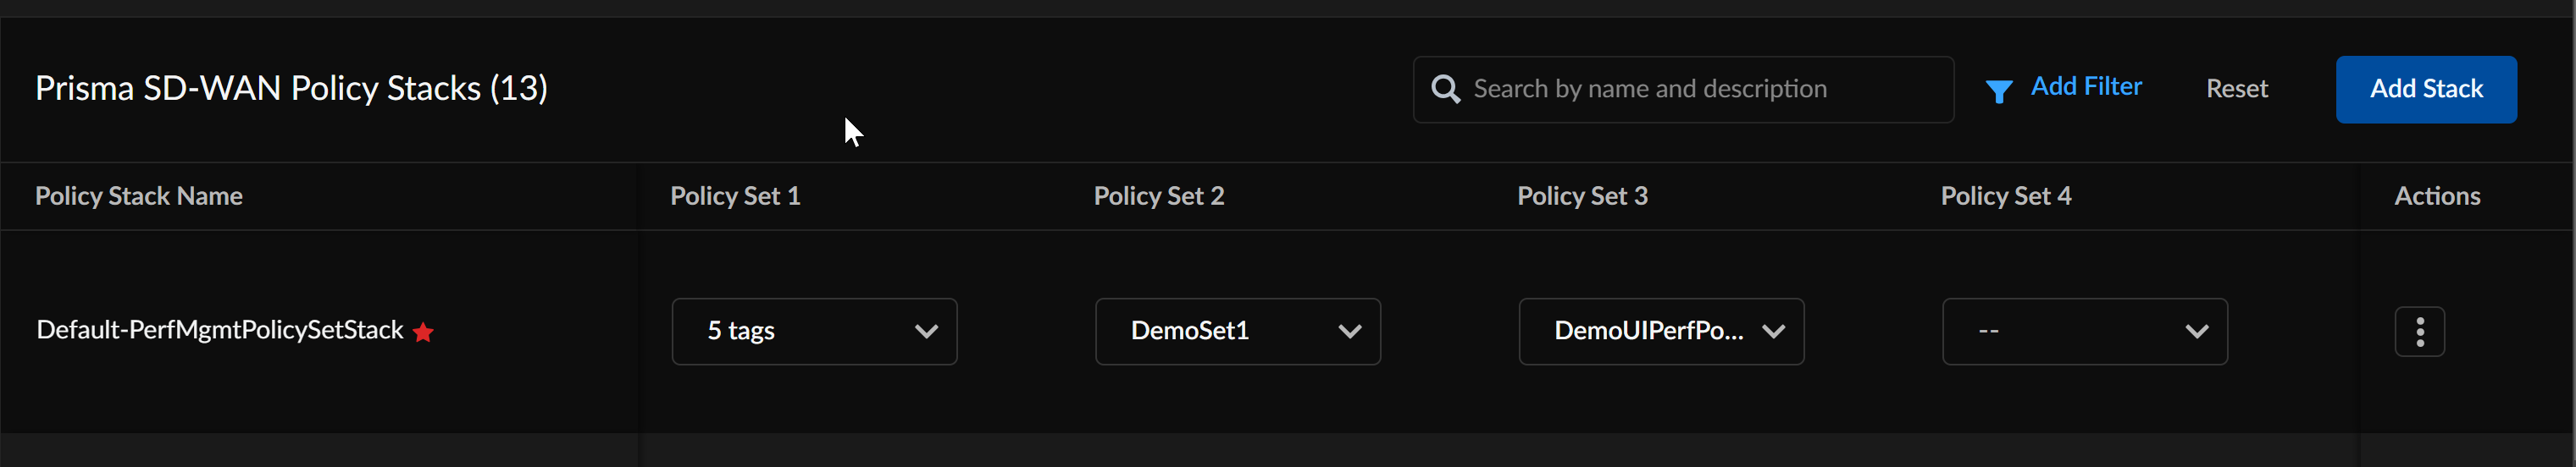Viewport: 2576px width, 467px height.
Task: Click the chevron arrow beside DemoSet1
Action: coord(1349,332)
